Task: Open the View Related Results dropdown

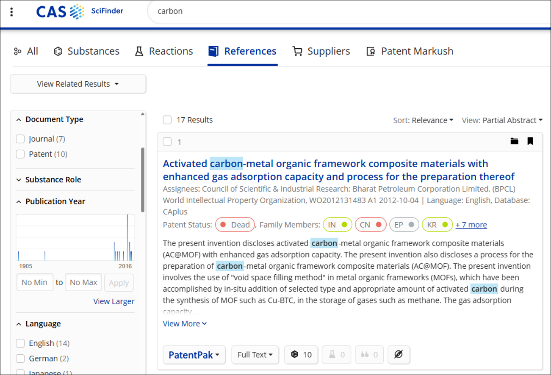Action: click(78, 84)
